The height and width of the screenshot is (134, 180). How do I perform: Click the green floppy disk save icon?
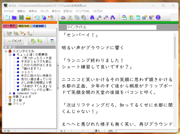(21, 17)
